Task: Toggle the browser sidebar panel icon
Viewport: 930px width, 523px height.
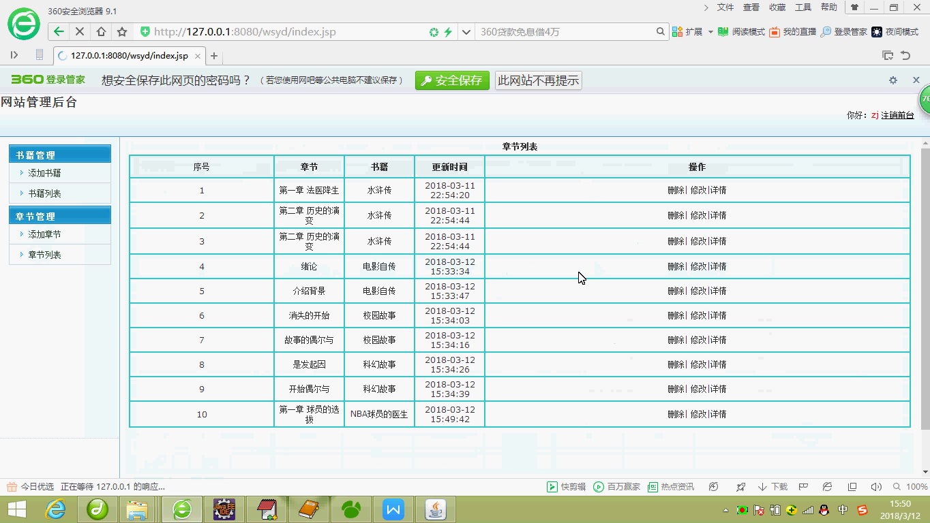Action: 14,55
